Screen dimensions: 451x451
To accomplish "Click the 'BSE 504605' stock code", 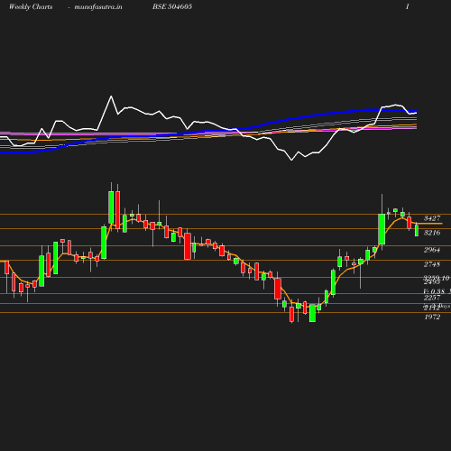I will [172, 6].
